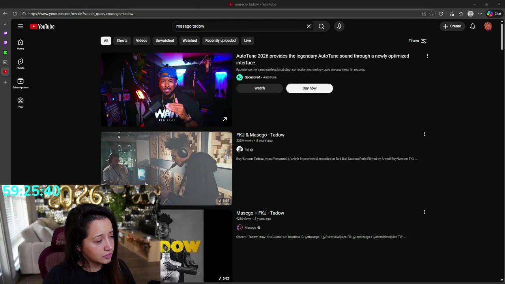Click the Buy now button
Screen dimensions: 505x284
(309, 88)
